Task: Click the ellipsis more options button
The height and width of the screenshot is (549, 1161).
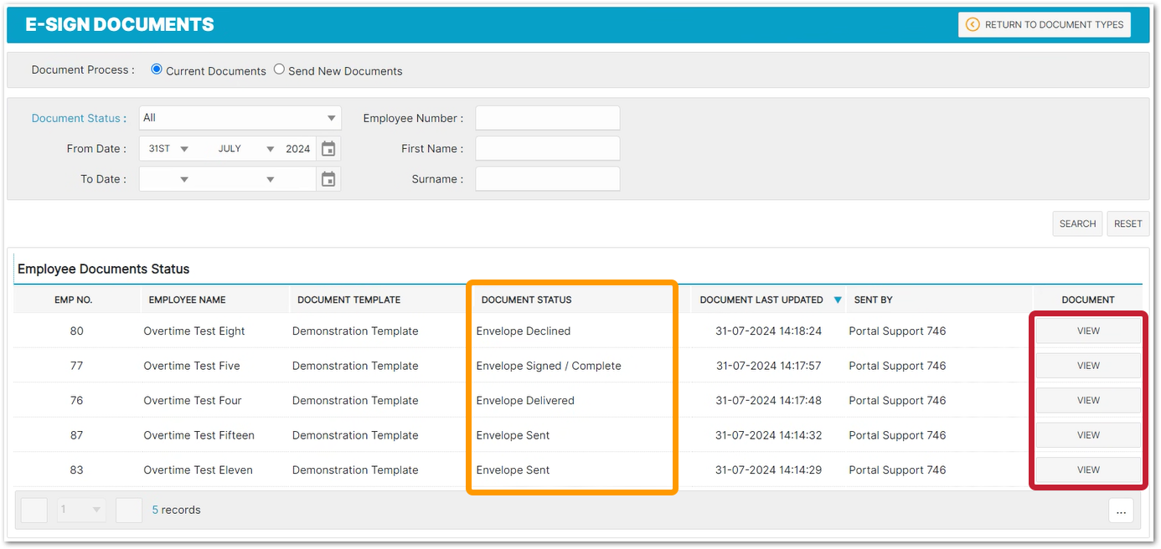Action: 1121,511
